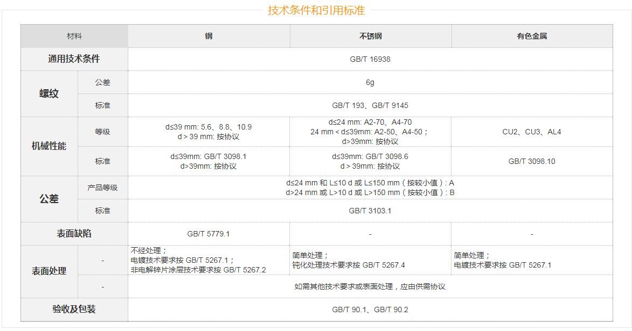
Task: Click the 表面缺陷 row label
Action: coord(74,234)
